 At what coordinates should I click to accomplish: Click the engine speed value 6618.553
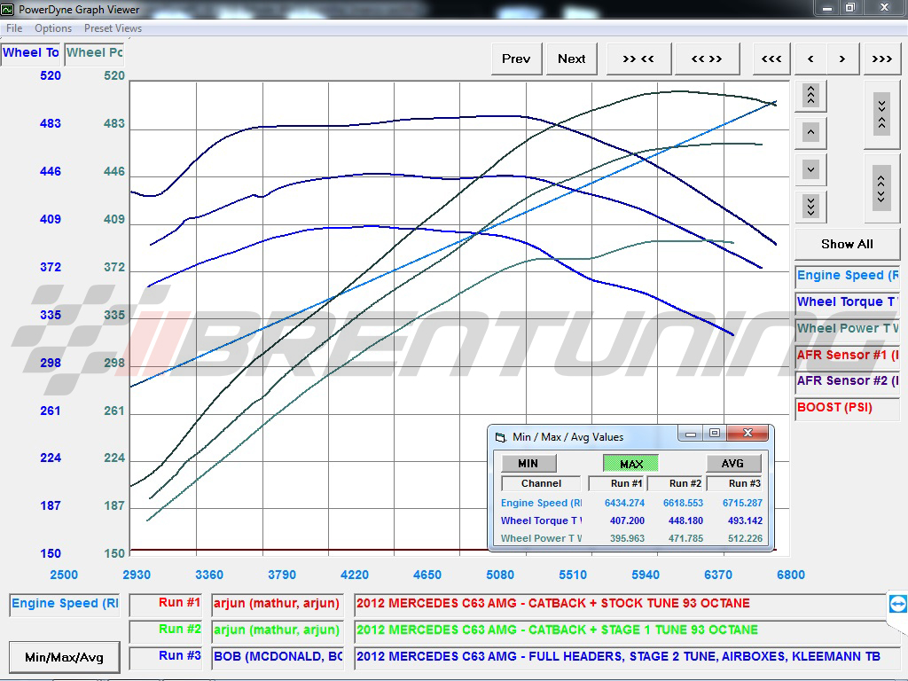pyautogui.click(x=684, y=504)
